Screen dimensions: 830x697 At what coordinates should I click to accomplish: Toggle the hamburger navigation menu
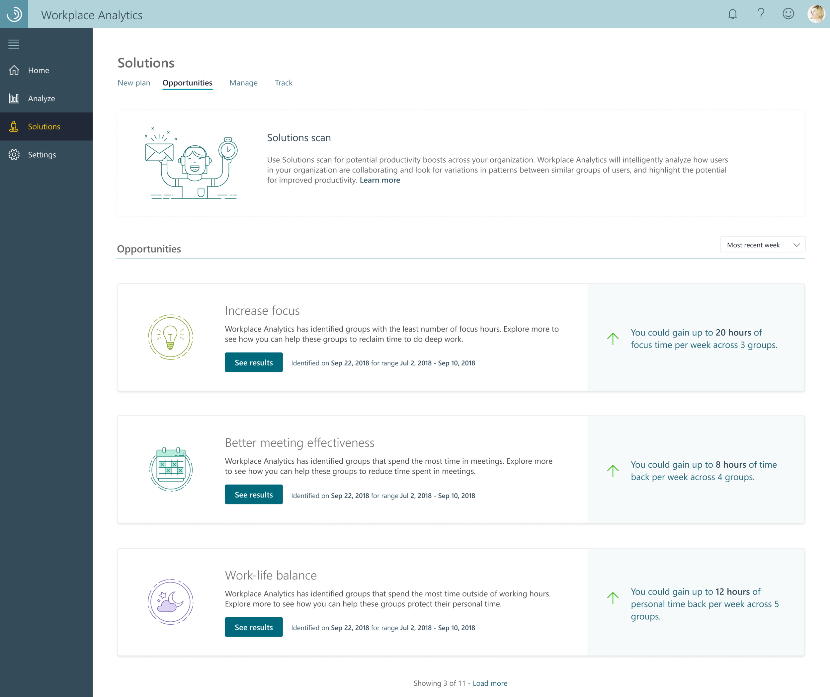[14, 44]
